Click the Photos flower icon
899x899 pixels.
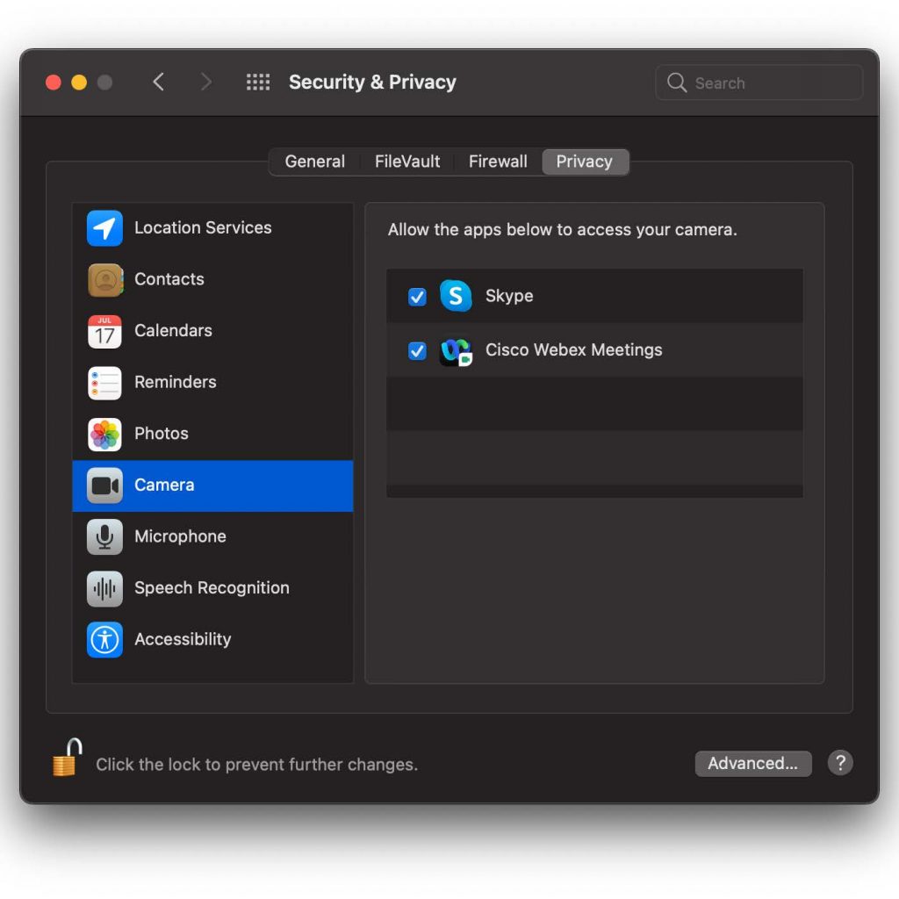[x=104, y=434]
